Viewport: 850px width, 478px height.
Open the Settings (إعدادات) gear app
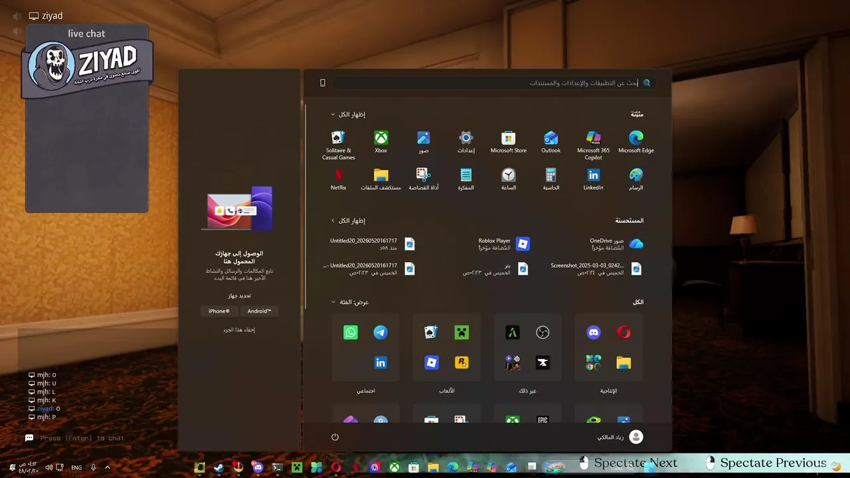(466, 142)
